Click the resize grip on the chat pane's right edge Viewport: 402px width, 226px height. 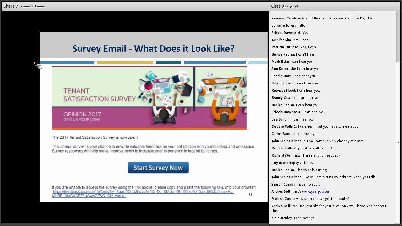point(398,142)
